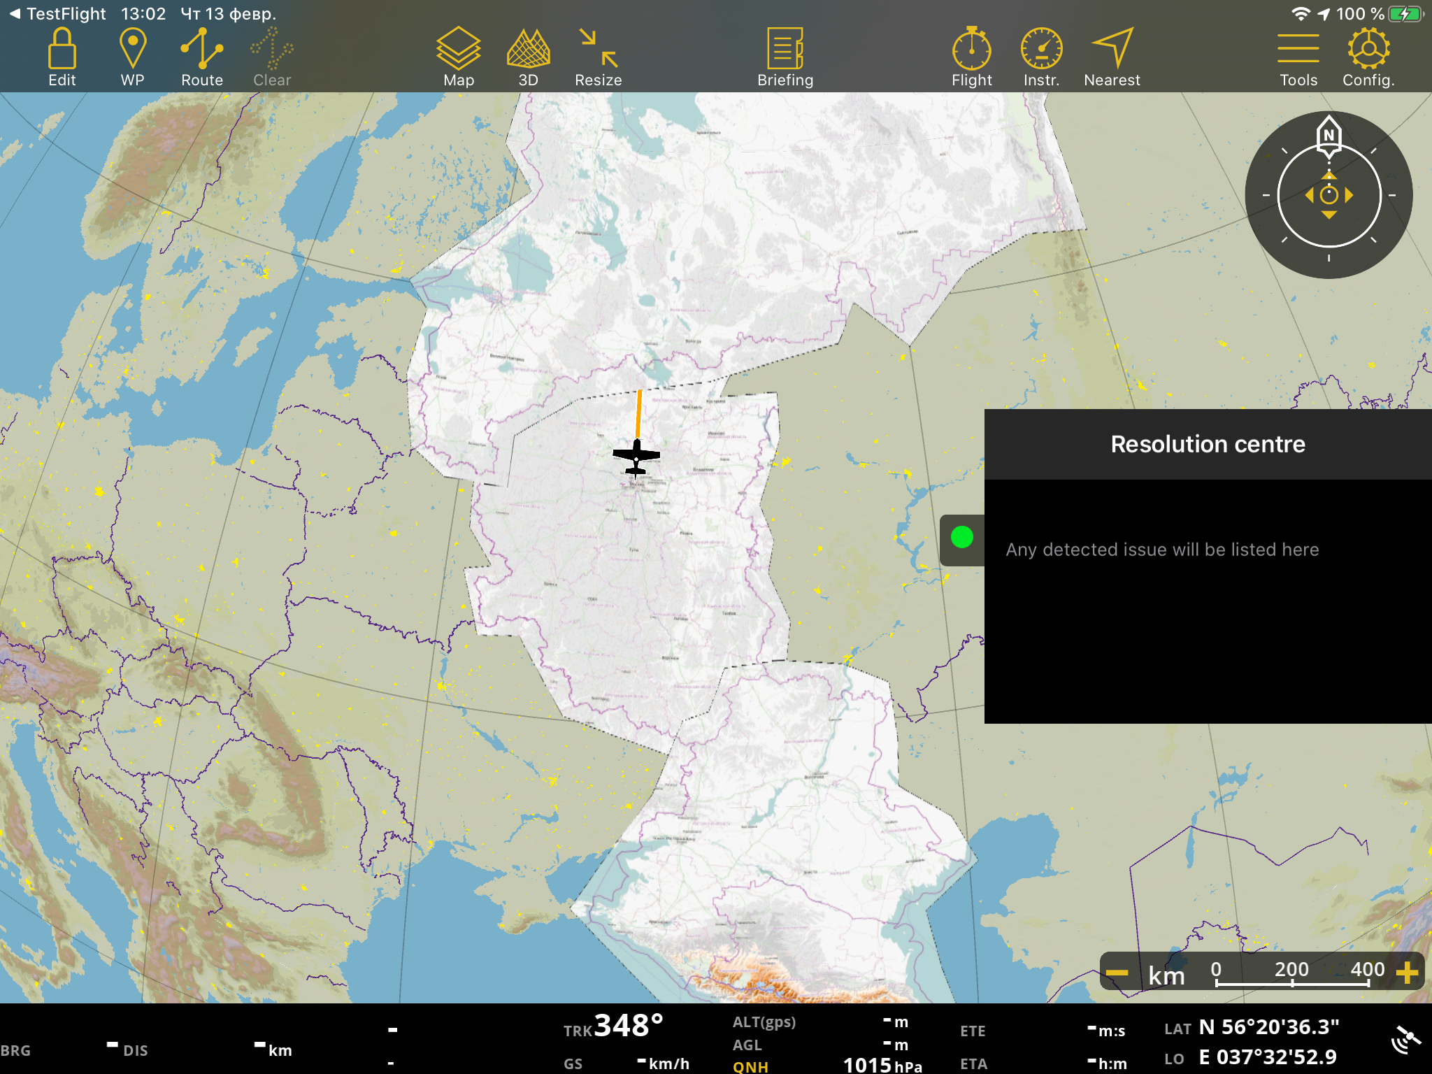This screenshot has width=1432, height=1074.
Task: Tap the Resize arrows icon
Action: (599, 57)
